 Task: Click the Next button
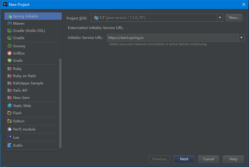pos(184,159)
